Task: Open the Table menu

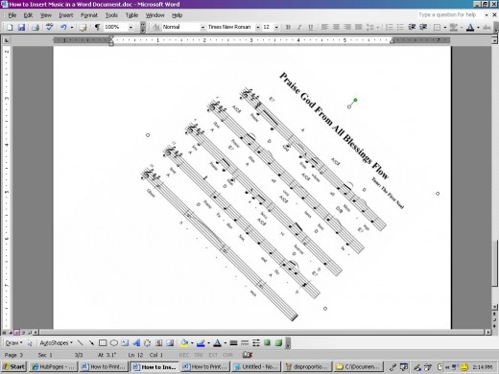Action: 131,15
